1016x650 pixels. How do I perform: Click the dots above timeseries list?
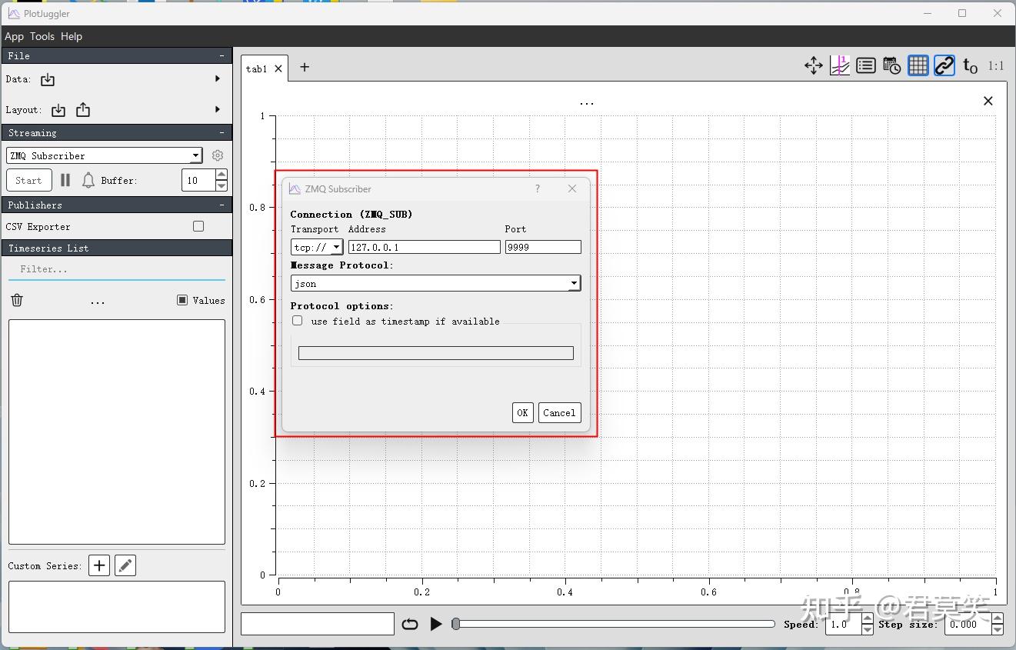tap(98, 302)
